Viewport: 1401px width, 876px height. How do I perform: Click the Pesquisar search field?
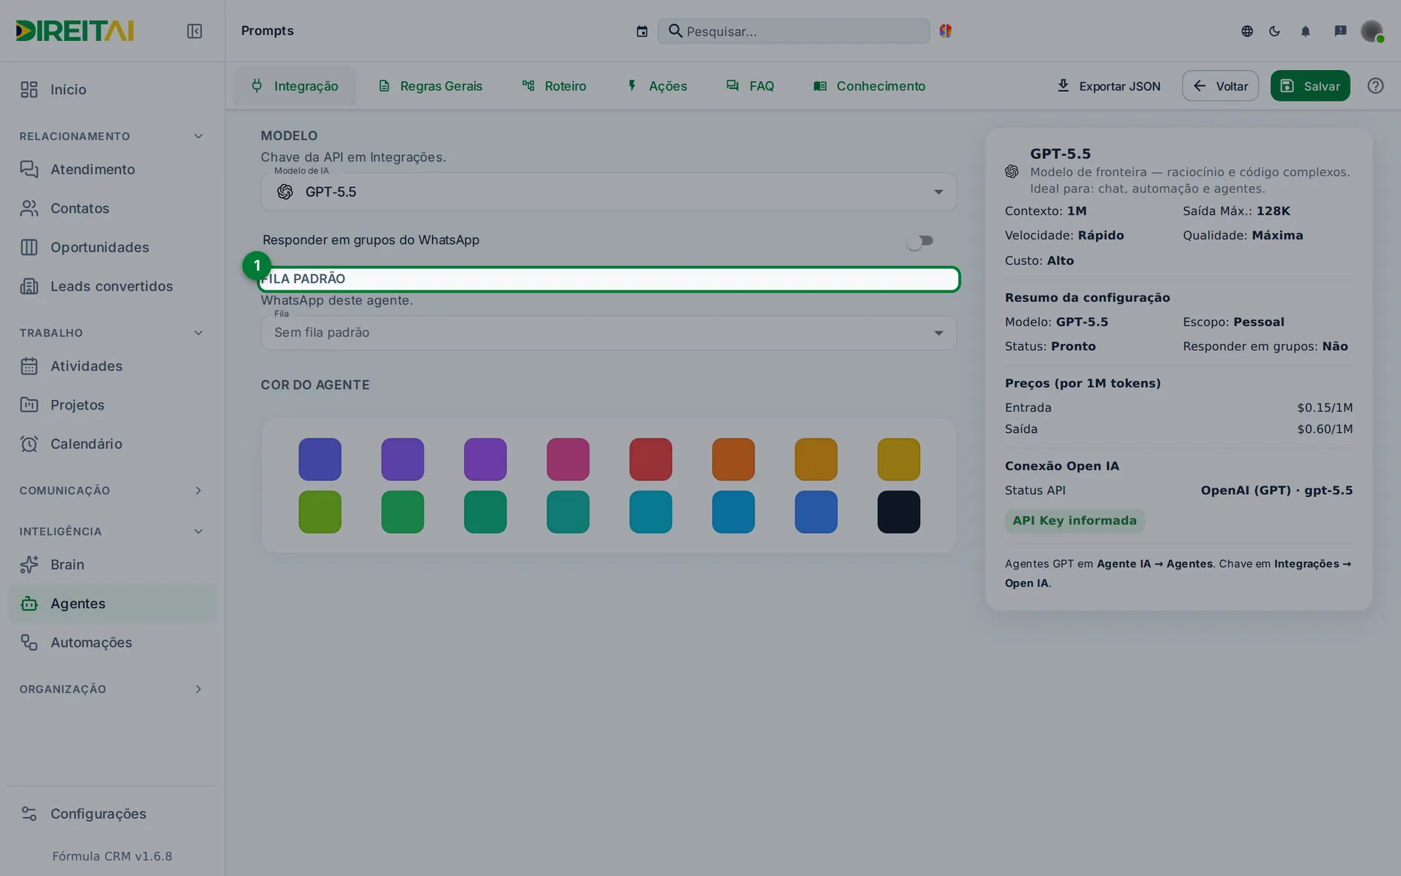tap(793, 31)
